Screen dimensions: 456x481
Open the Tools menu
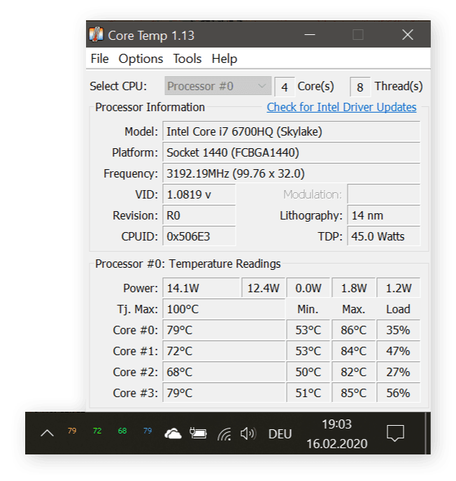[x=187, y=59]
